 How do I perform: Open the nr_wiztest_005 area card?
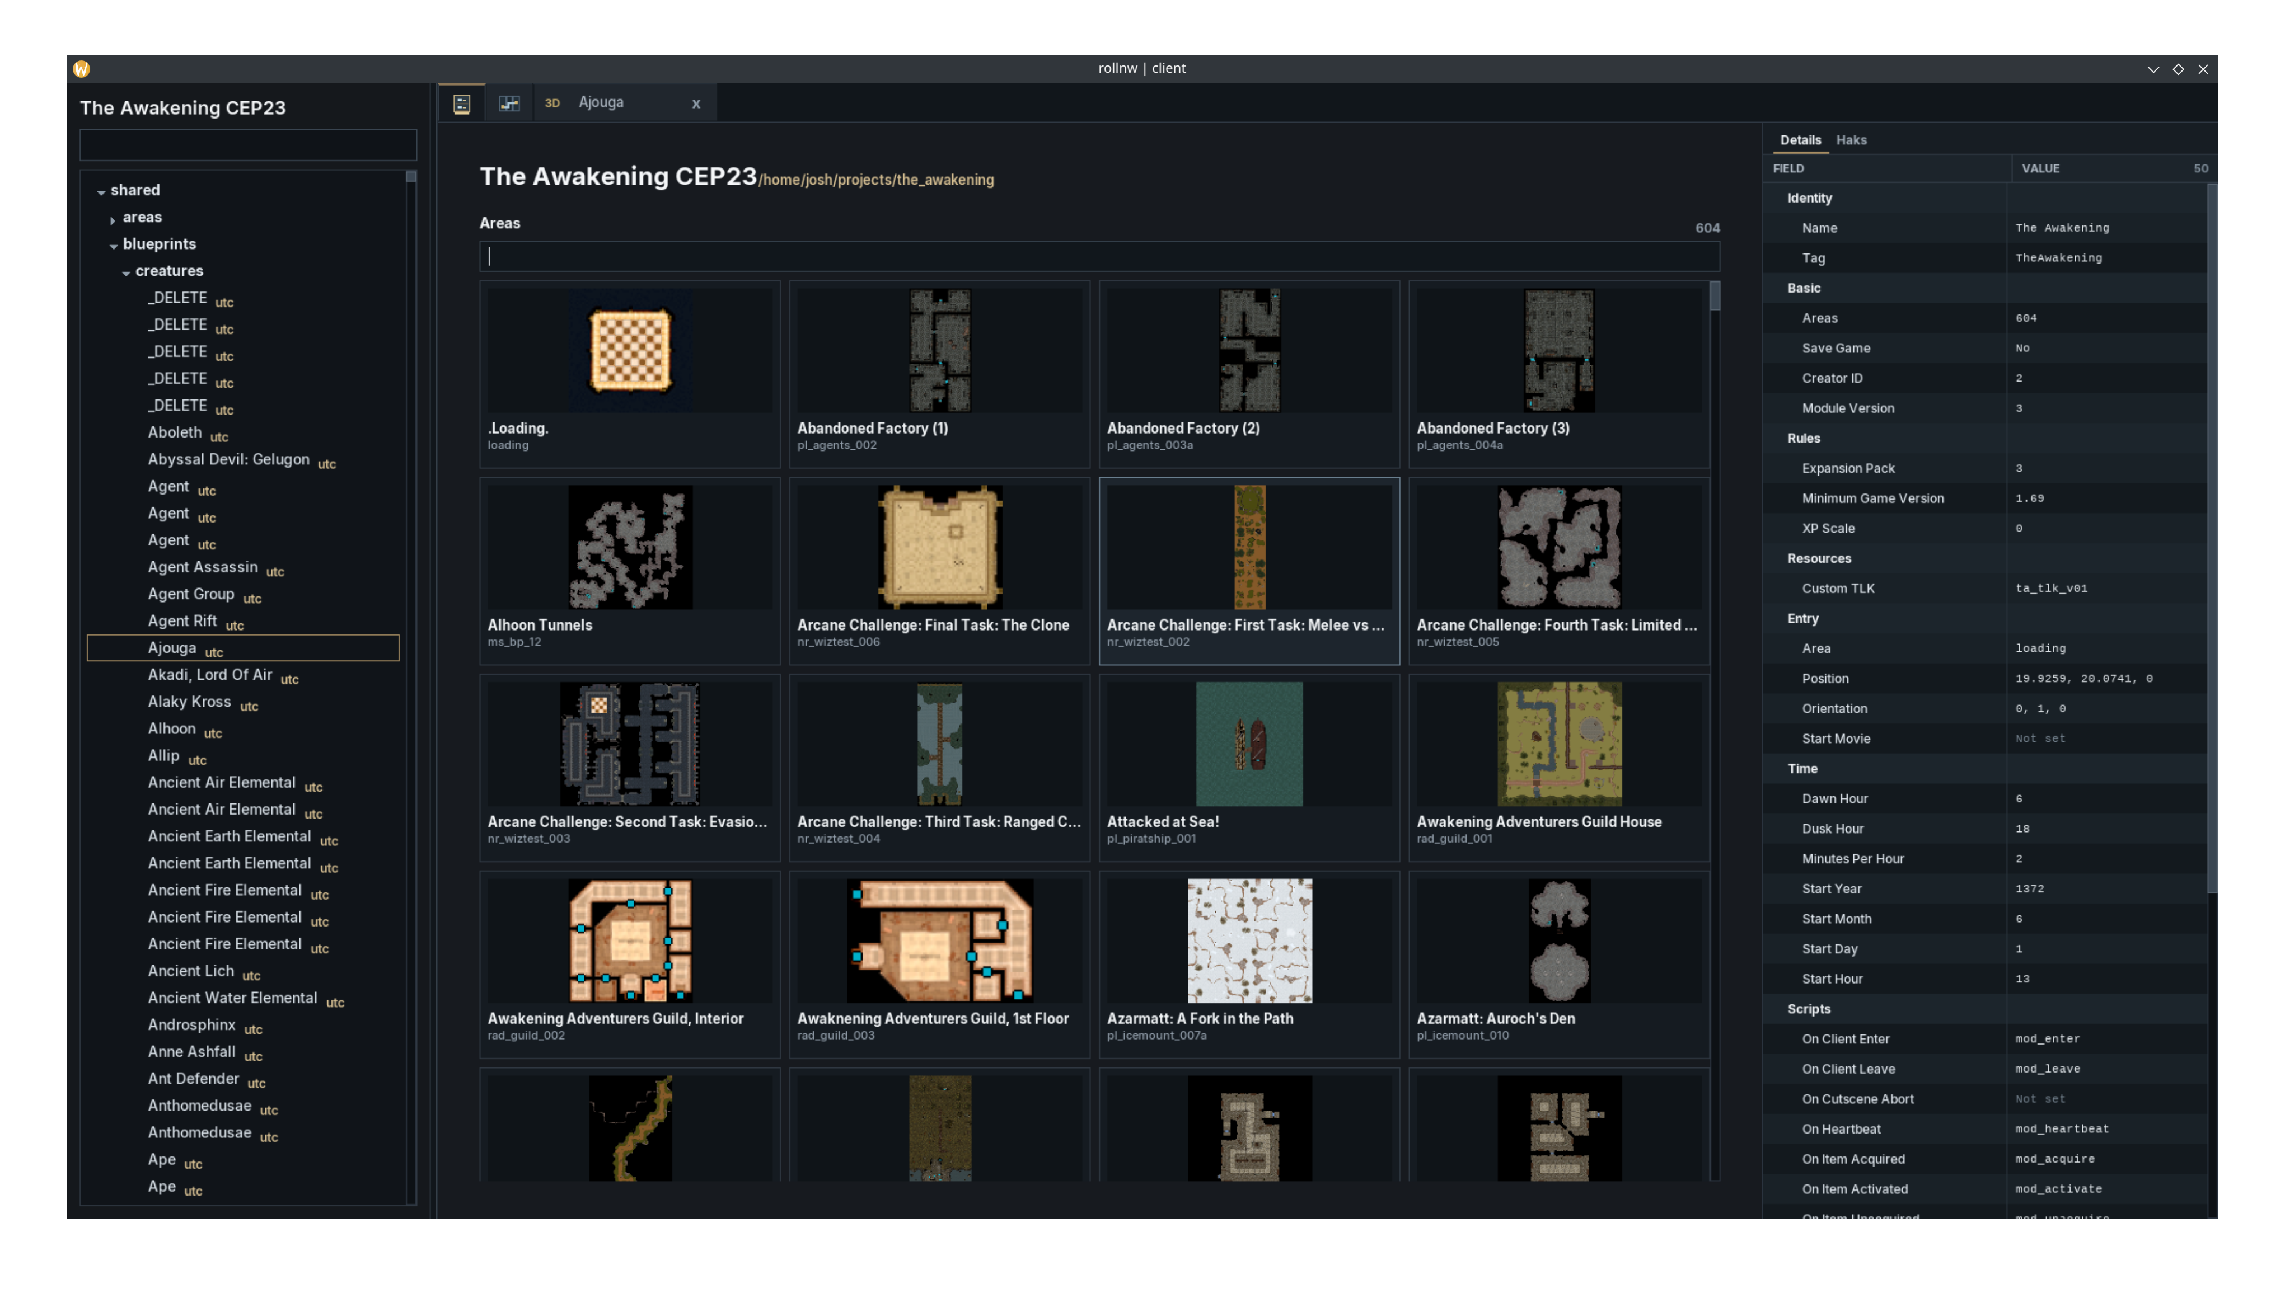[x=1558, y=571]
